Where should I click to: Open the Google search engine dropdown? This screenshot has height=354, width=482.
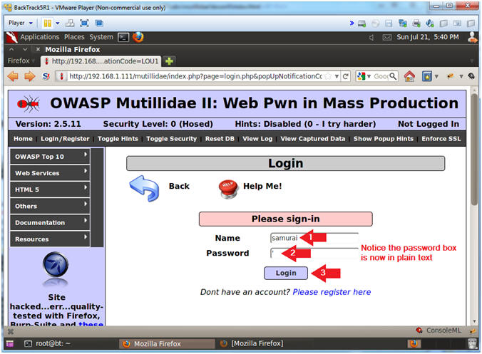(364, 76)
